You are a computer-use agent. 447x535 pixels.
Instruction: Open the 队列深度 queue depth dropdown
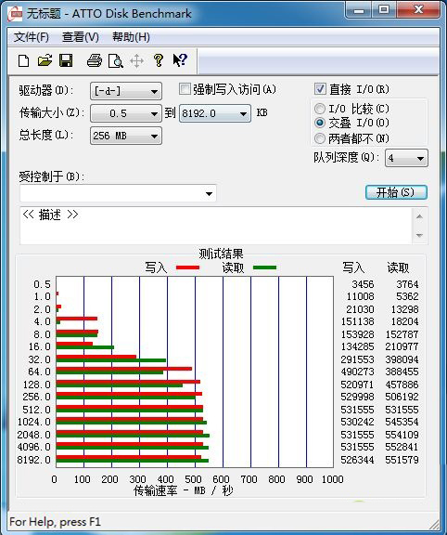[406, 158]
